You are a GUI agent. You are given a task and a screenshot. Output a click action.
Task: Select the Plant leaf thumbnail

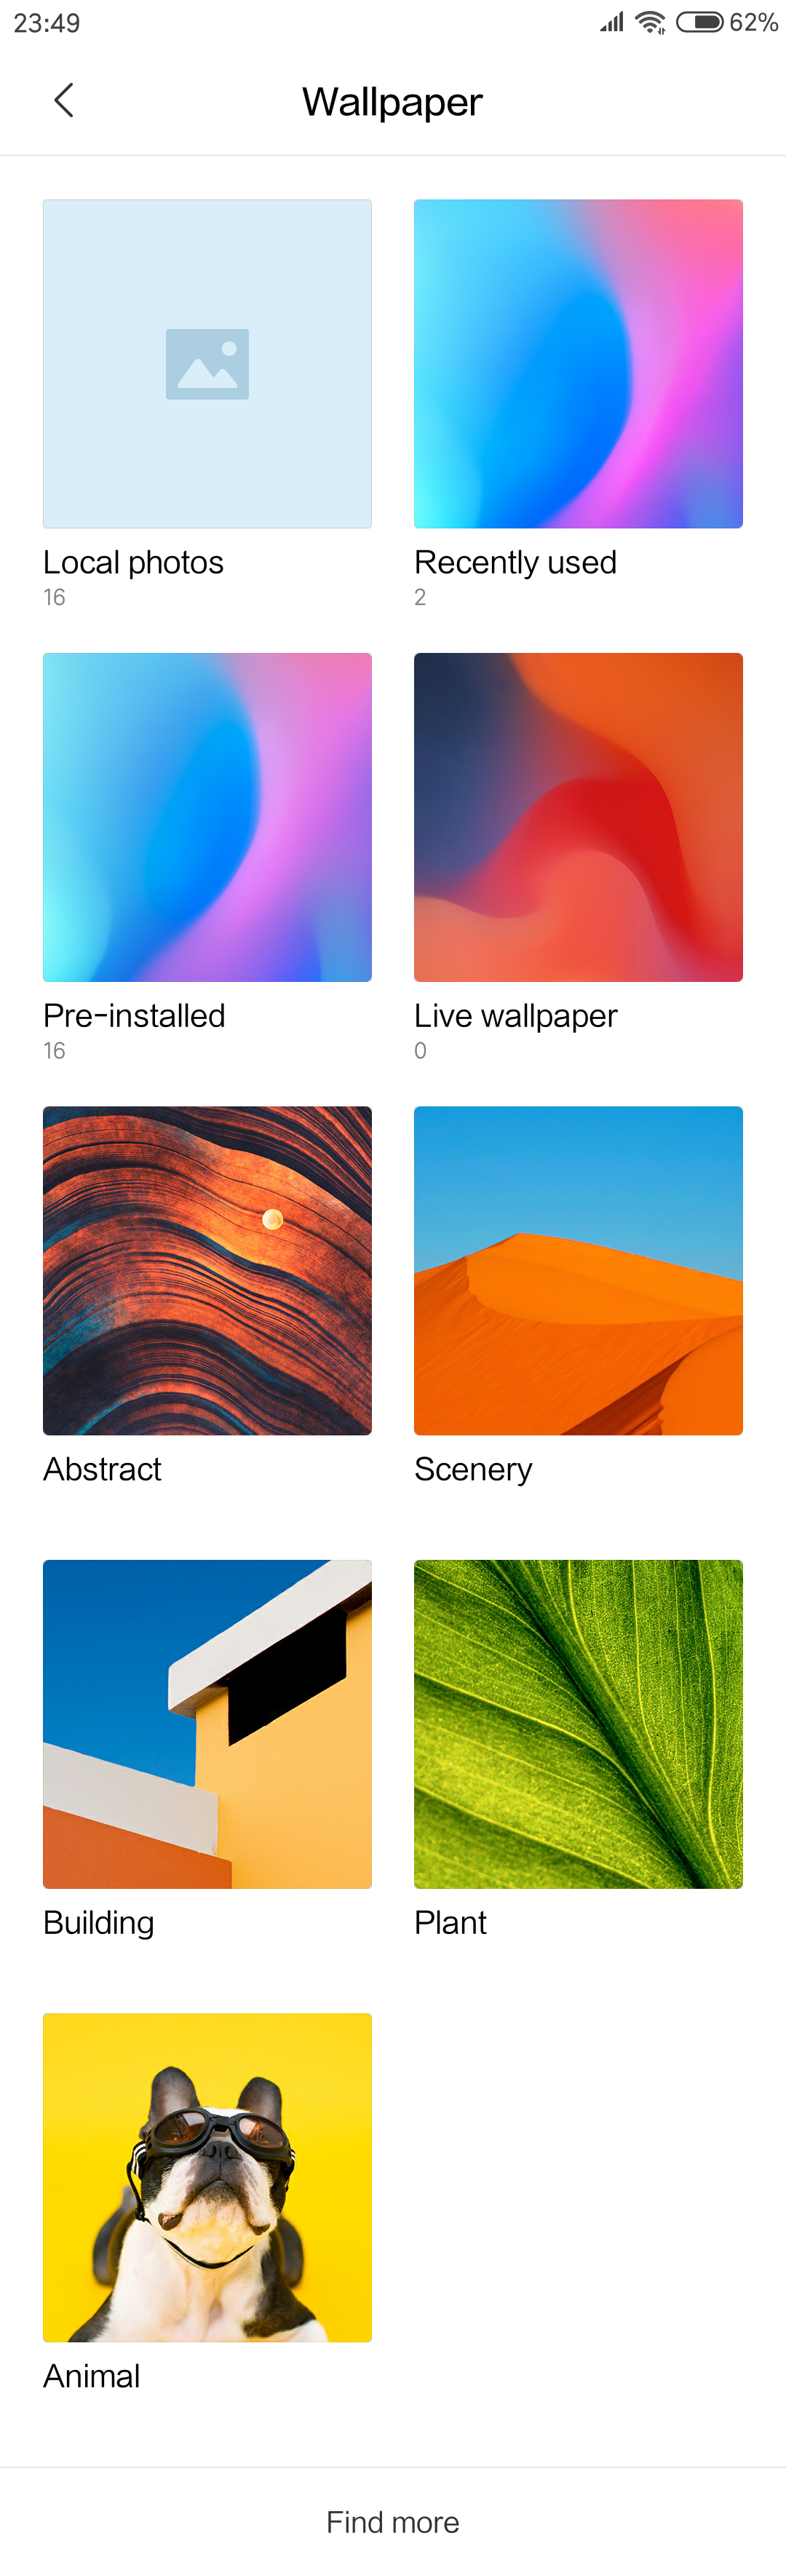(x=578, y=1724)
